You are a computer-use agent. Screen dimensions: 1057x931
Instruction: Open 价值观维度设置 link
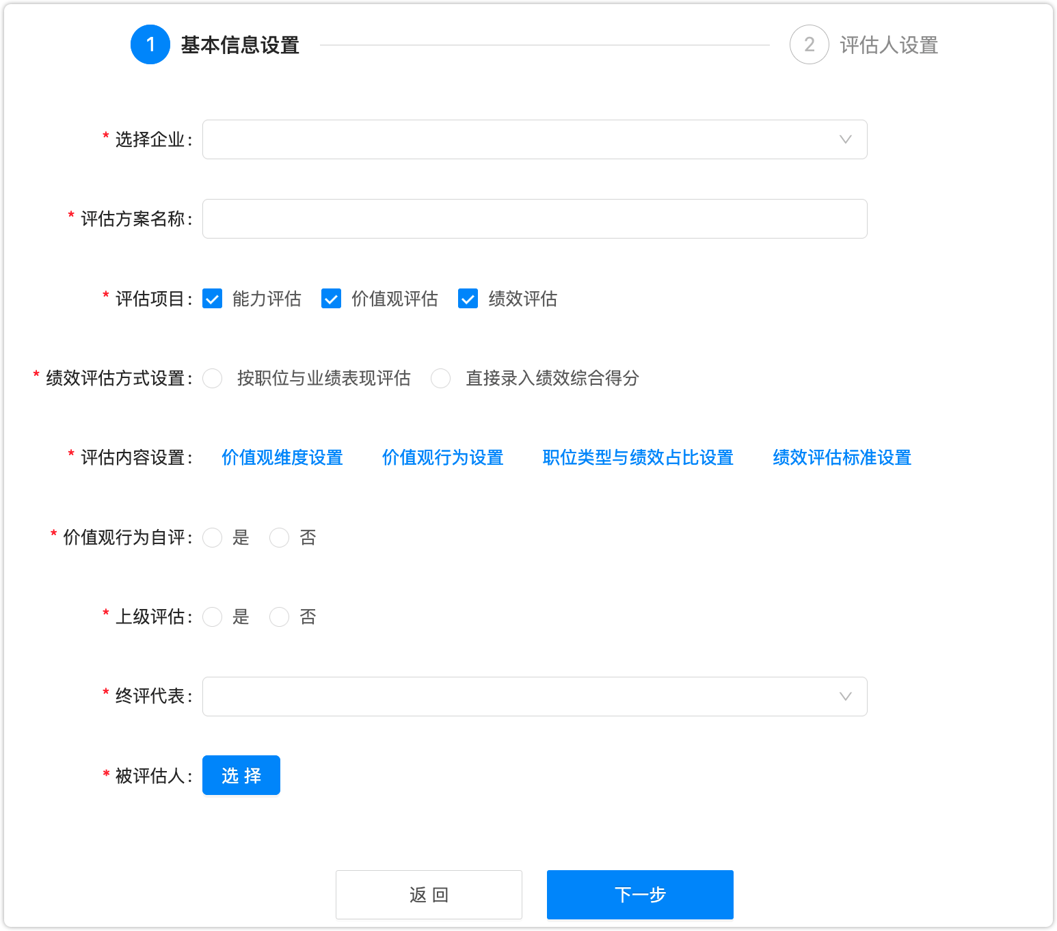pos(282,457)
